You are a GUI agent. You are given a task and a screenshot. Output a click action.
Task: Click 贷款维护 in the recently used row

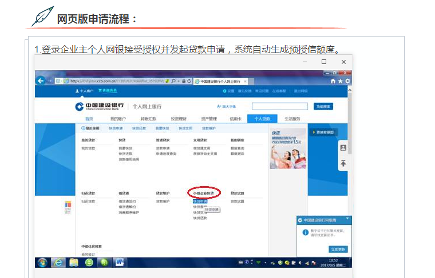tap(209, 128)
